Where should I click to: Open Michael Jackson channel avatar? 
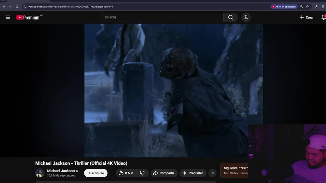[40, 173]
